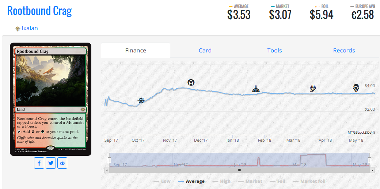Switch to the Tools tab
This screenshot has width=380, height=189.
(x=274, y=50)
